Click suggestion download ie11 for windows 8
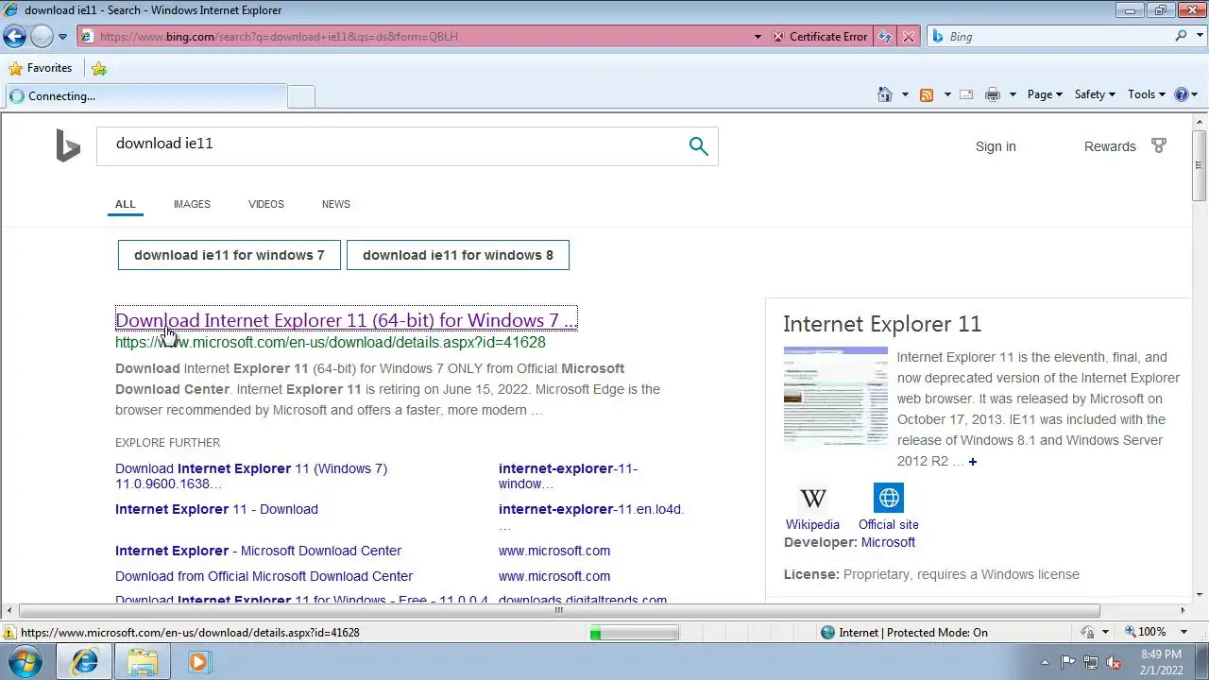The image size is (1209, 680). coord(458,255)
